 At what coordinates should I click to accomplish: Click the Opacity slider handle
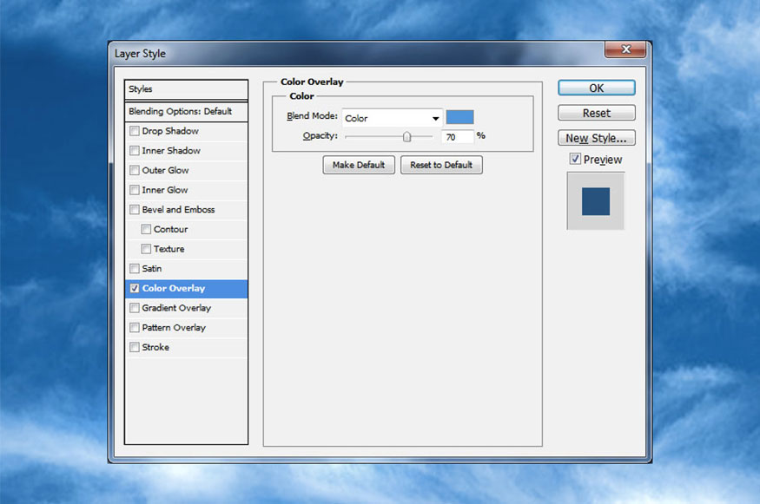coord(406,137)
